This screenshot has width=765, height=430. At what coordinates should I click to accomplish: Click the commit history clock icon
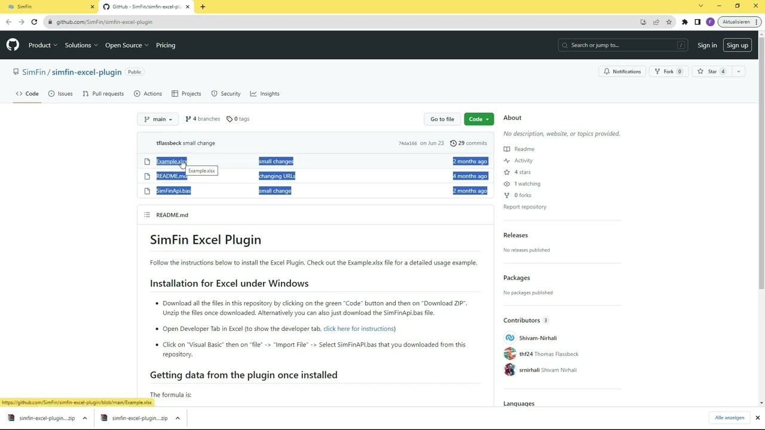(x=453, y=143)
